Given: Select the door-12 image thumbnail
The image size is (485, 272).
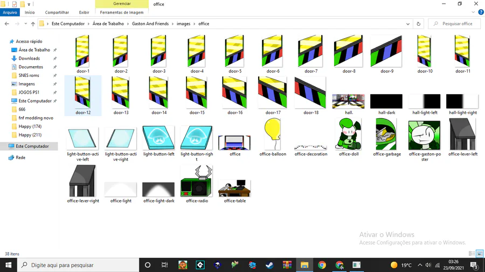Looking at the screenshot, I should click(82, 92).
